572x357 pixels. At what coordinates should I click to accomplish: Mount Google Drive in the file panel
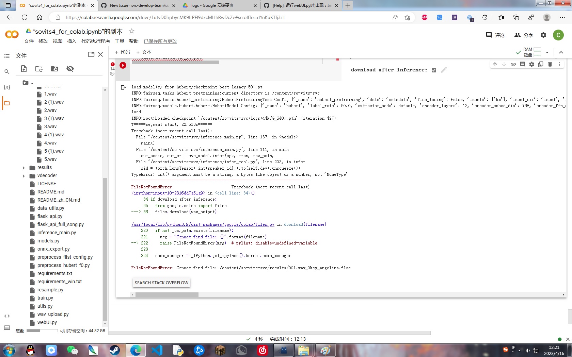[54, 69]
